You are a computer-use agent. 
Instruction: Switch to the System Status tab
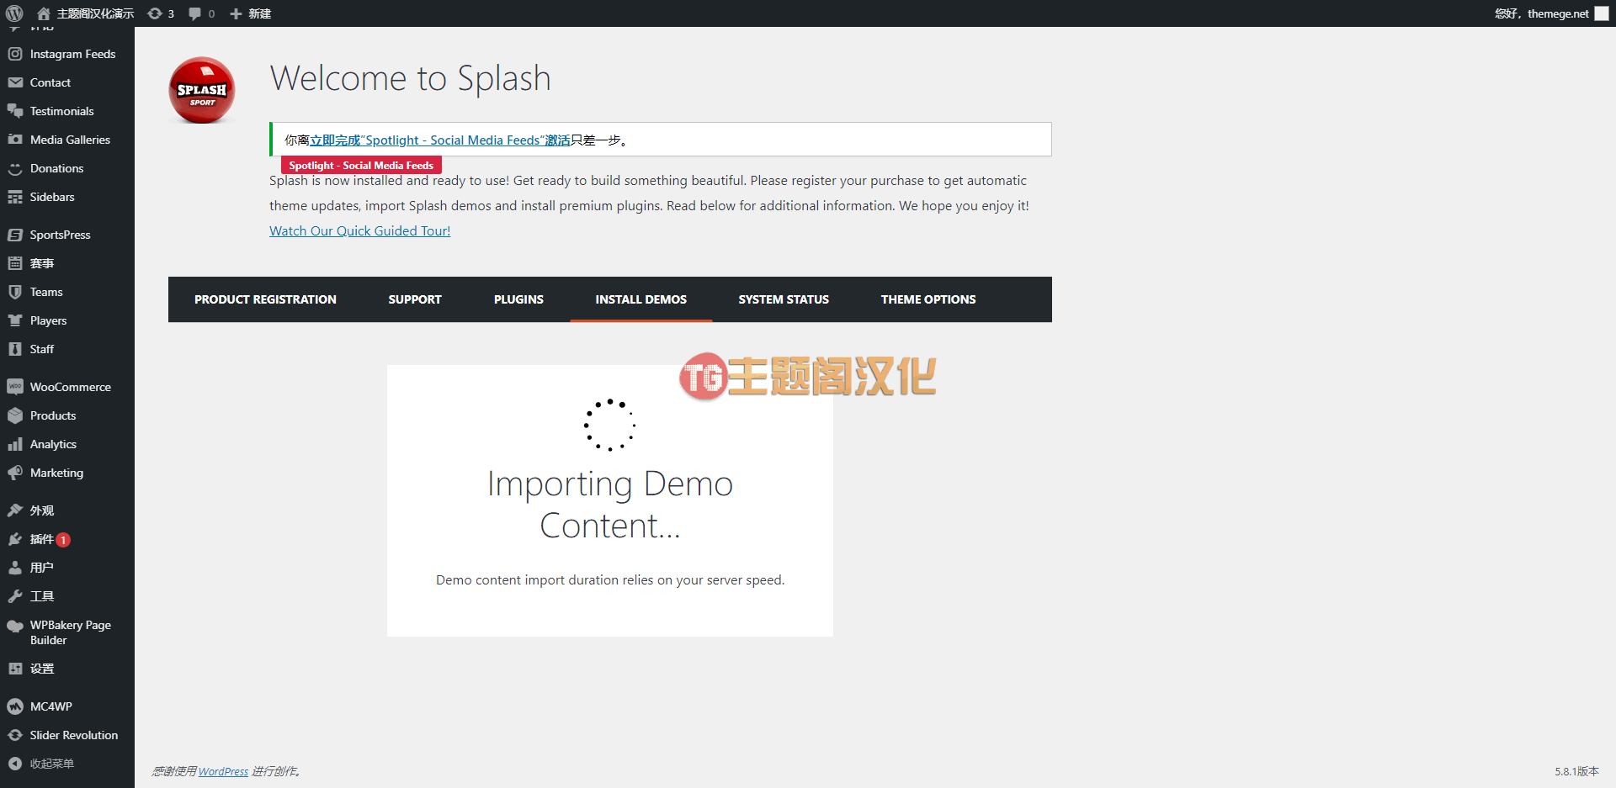[784, 299]
